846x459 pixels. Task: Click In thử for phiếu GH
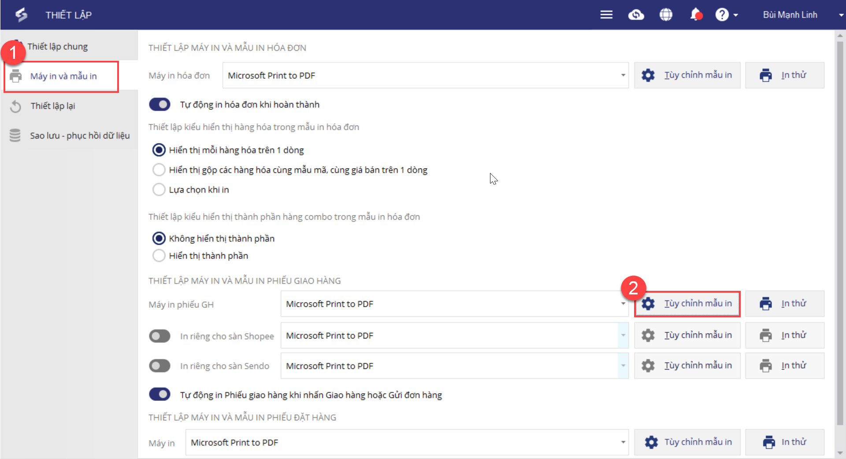785,304
